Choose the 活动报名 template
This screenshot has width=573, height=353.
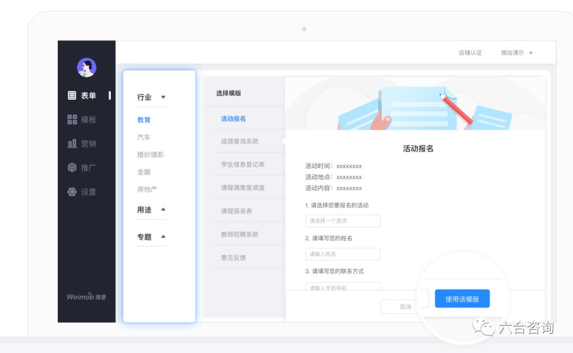[233, 119]
